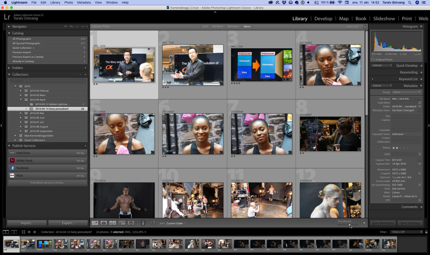Collapse the 2016-04 April collection set
This screenshot has width=430, height=255.
21,100
